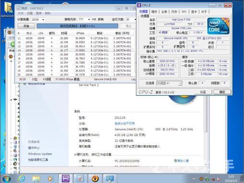The height and width of the screenshot is (183, 244).
Task: Click the PC-201001010056 computer name text
Action: coord(127,161)
